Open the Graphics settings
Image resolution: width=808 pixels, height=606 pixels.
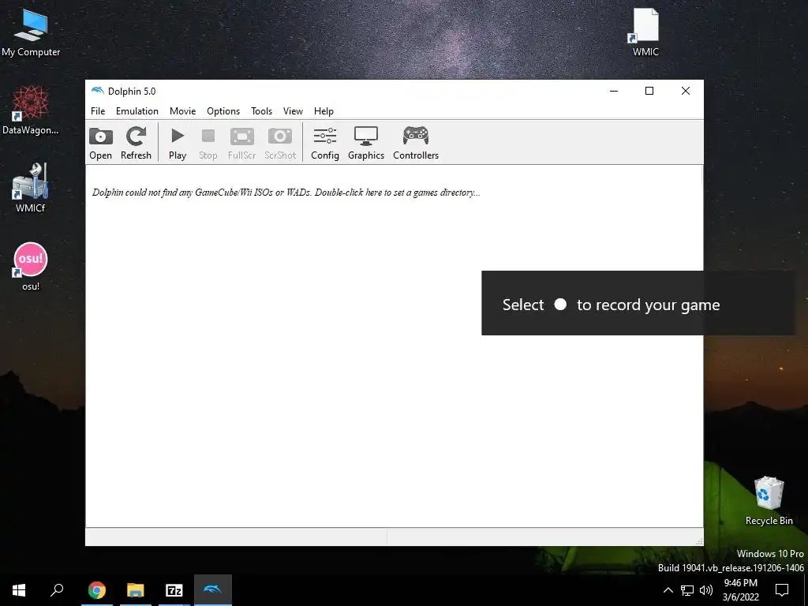point(366,144)
